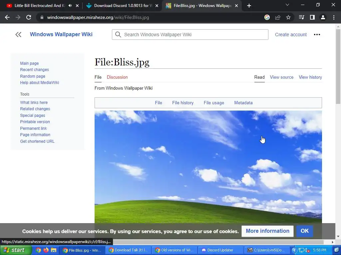341x255 pixels.
Task: Click the browser forward arrow
Action: point(18,17)
